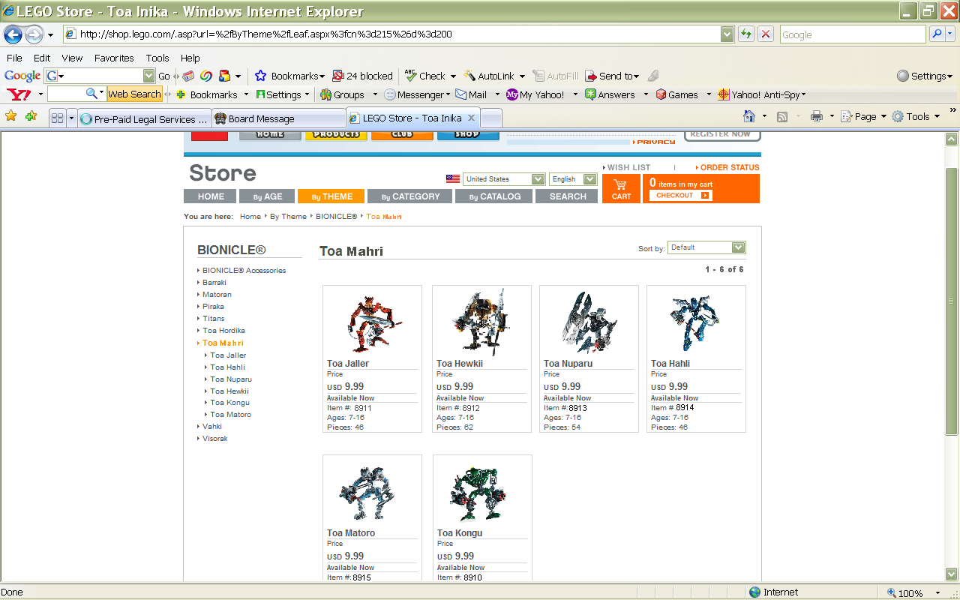
Task: Select Barraki in the sidebar list
Action: pyautogui.click(x=214, y=283)
